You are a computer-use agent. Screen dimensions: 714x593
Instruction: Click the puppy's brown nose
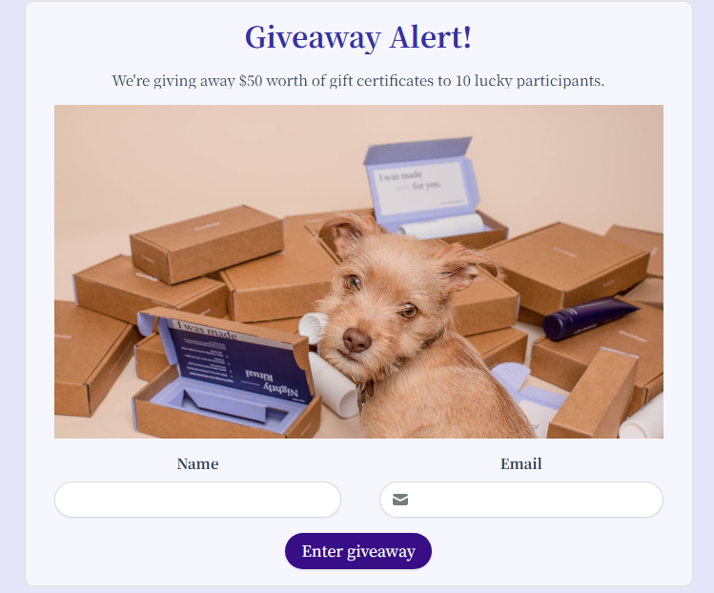click(357, 339)
